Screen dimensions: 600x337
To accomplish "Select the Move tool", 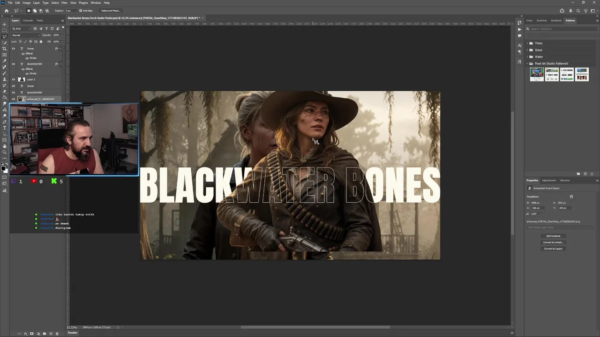I will [x=5, y=24].
